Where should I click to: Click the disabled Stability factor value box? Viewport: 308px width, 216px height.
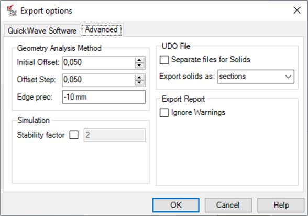115,135
